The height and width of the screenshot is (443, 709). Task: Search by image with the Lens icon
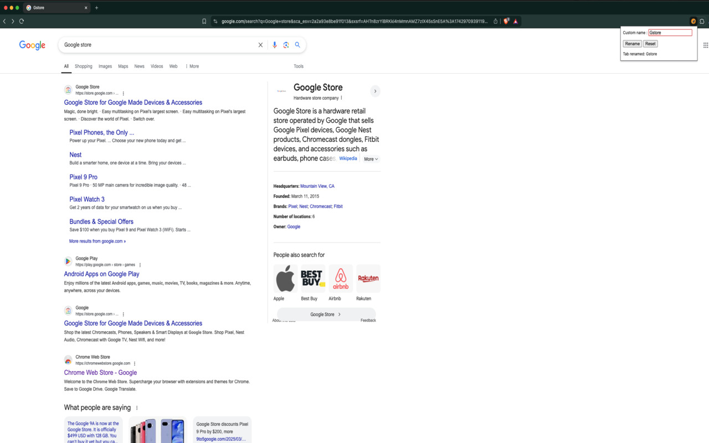(x=286, y=45)
